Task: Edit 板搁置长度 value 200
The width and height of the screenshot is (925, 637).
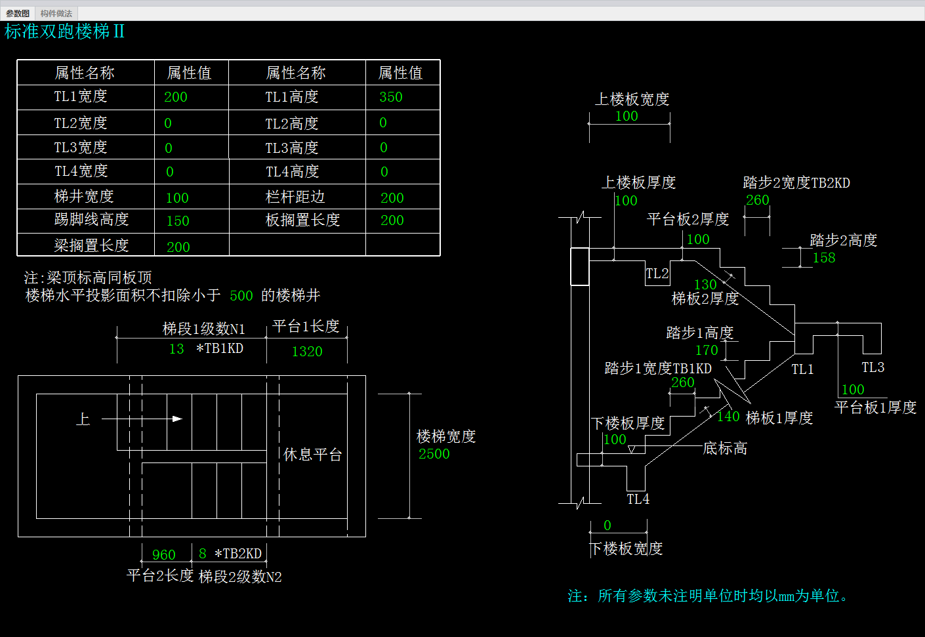Action: click(392, 220)
